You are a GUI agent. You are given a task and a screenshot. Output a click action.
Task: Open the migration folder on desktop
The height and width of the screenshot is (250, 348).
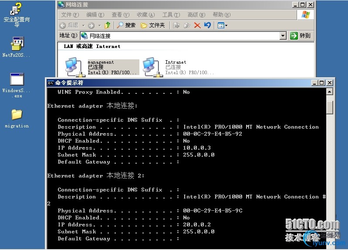17,119
